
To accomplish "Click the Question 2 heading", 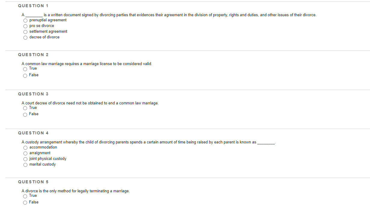I will point(33,55).
